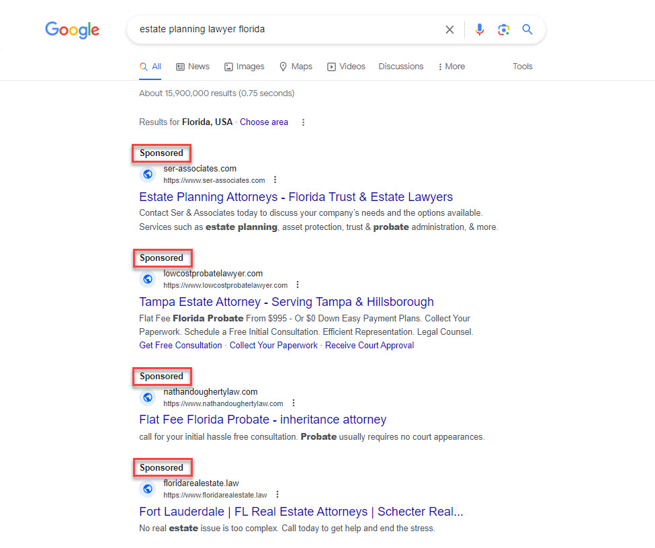This screenshot has width=655, height=548.
Task: Click the Choose area link
Action: tap(264, 122)
